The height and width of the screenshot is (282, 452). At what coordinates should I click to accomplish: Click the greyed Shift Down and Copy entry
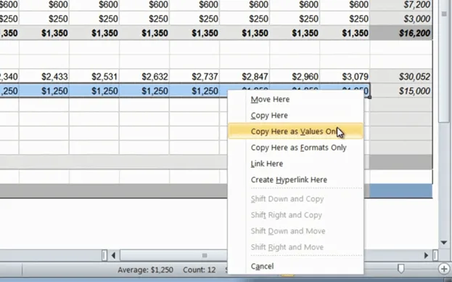295,199
